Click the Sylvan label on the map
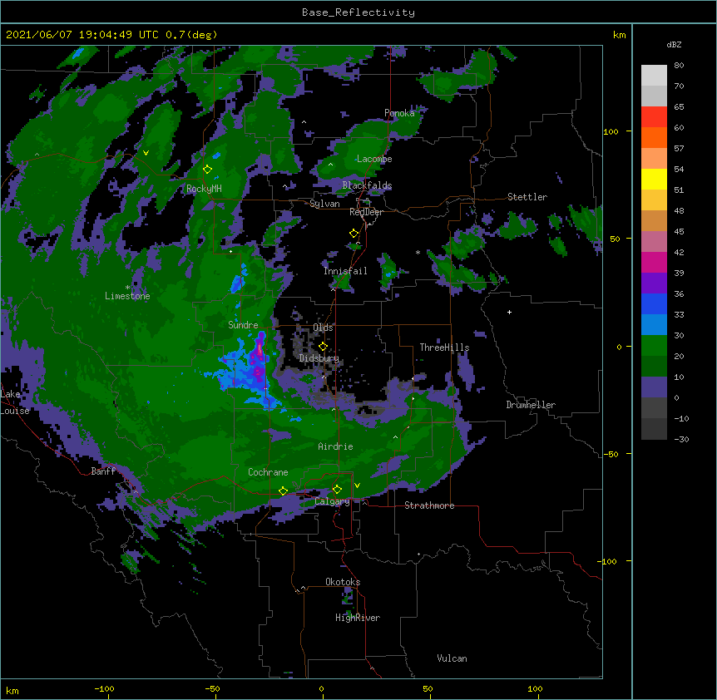The image size is (717, 700). [324, 204]
